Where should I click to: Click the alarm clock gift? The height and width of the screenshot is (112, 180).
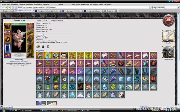(x=64, y=79)
